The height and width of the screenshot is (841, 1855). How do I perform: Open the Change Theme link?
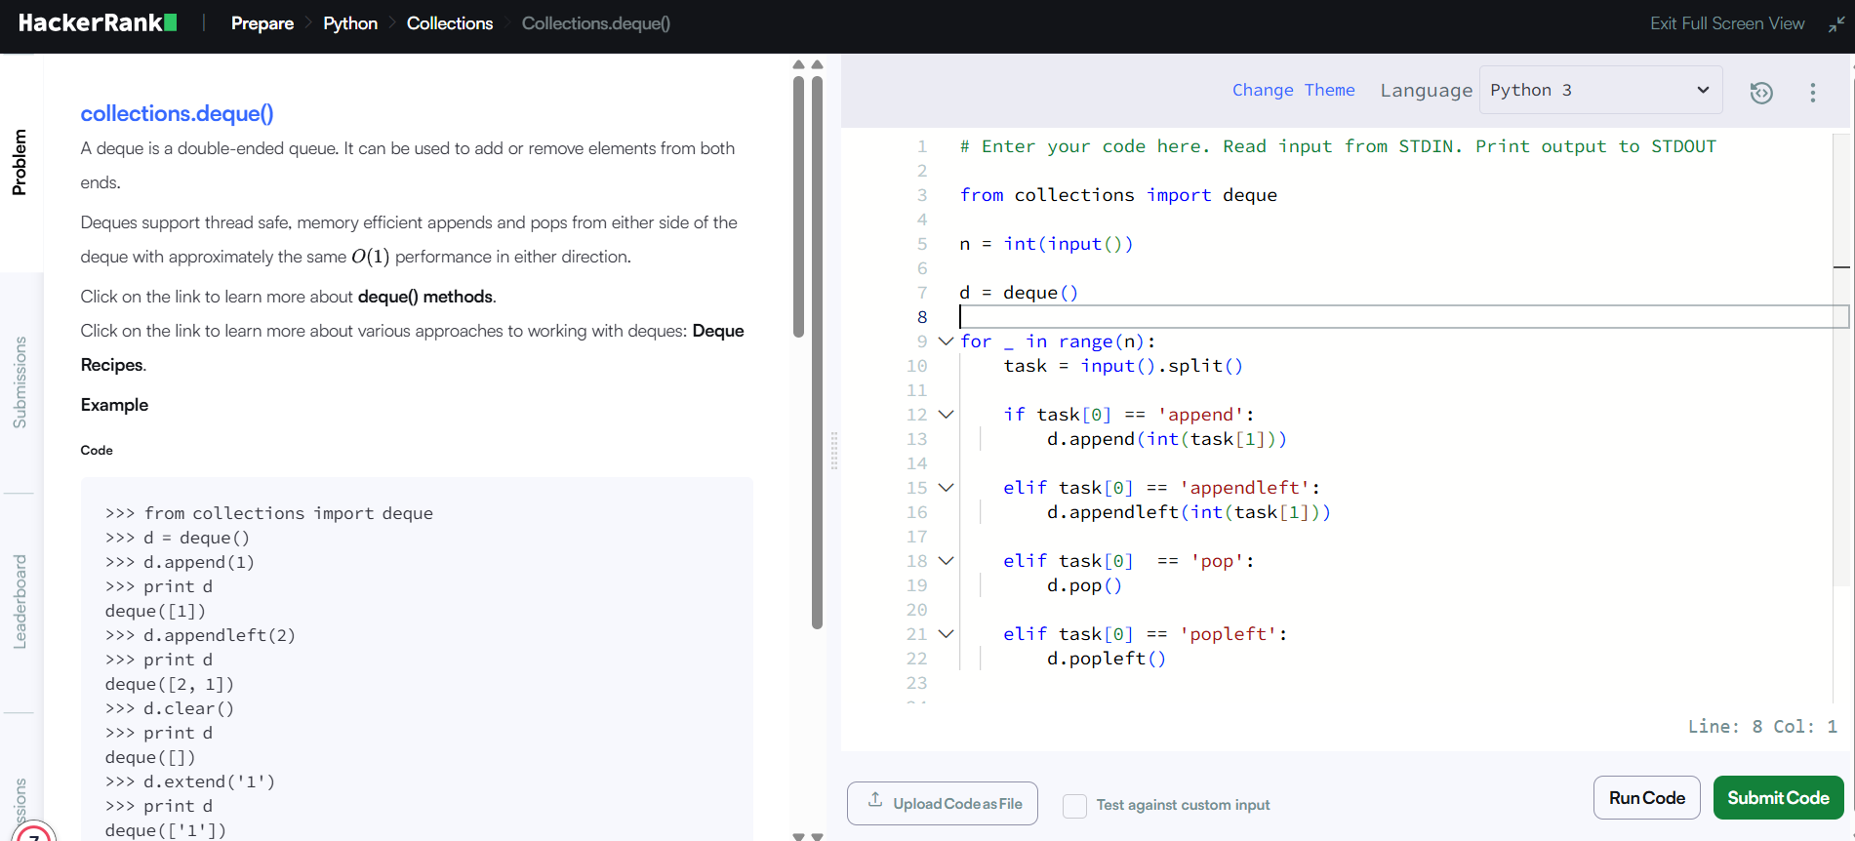(x=1293, y=91)
